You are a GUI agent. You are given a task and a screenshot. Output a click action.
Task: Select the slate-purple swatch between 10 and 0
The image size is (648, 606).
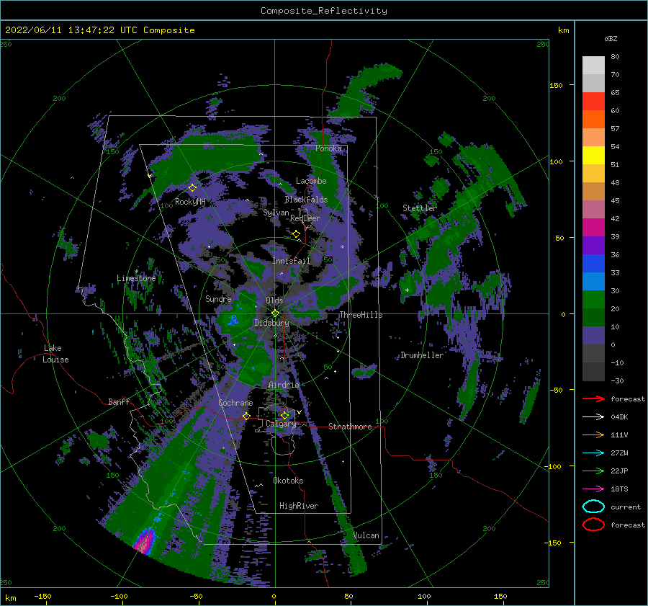(x=593, y=336)
